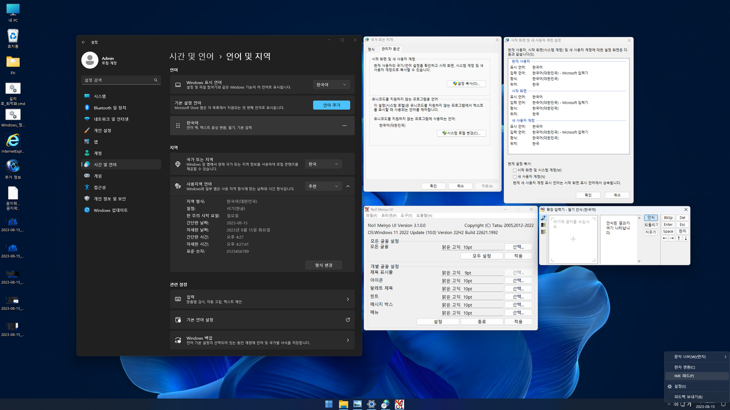Select stroke count mode in IME pad
The height and width of the screenshot is (410, 730).
pos(543,225)
